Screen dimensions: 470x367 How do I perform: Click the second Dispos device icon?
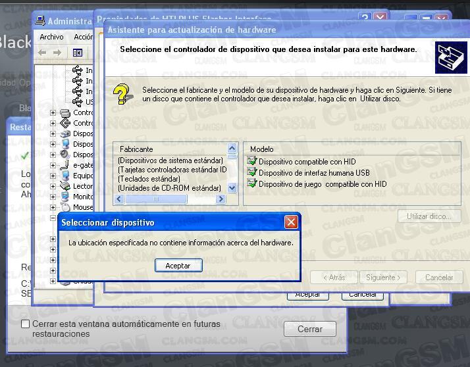[x=65, y=144]
